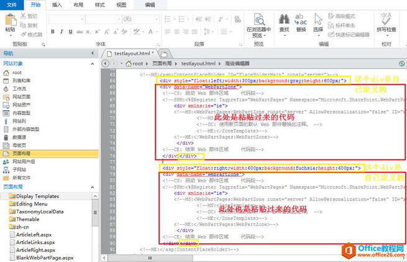Run the 拼写检查 spell check
Viewport: 407px width, 262px height.
[386, 24]
